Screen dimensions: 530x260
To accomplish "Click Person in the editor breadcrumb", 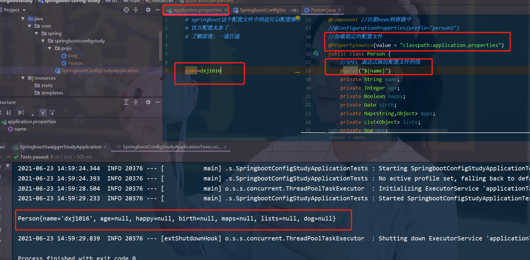I will (337, 137).
